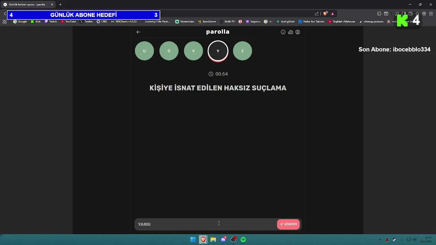Image resolution: width=436 pixels, height=245 pixels.
Task: Select the letter Z circle
Action: click(x=243, y=51)
